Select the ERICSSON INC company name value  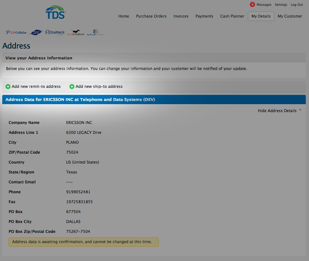click(79, 123)
